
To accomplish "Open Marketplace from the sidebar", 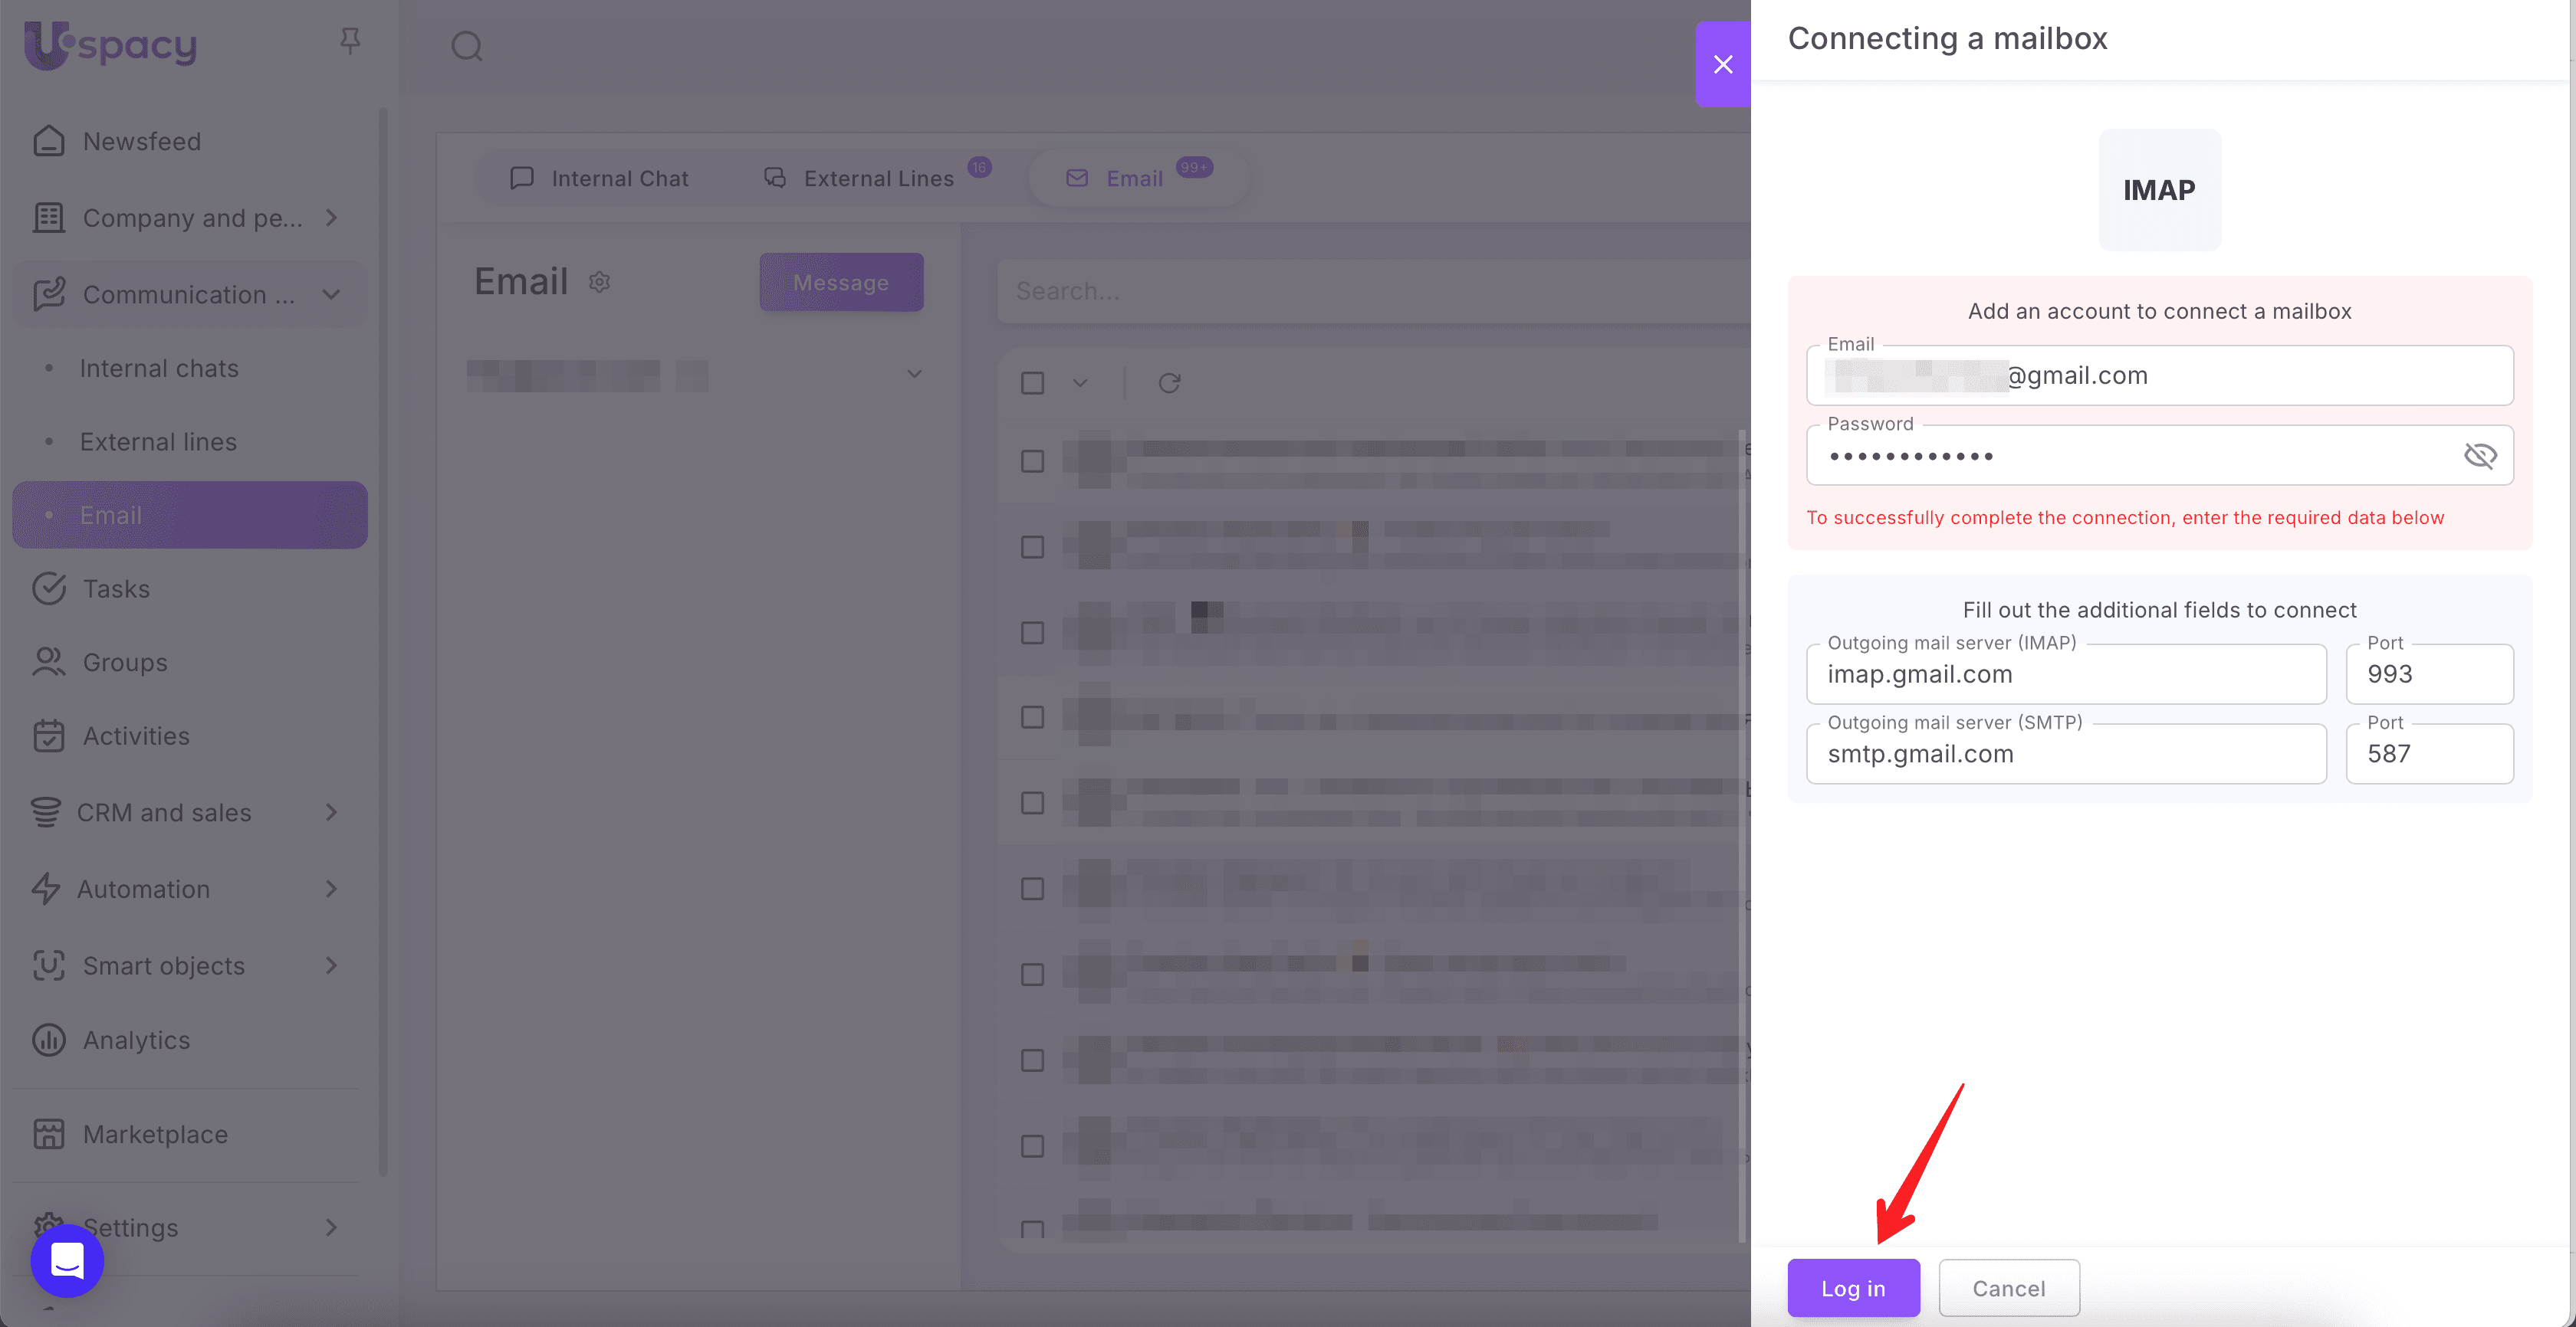I will point(155,1134).
